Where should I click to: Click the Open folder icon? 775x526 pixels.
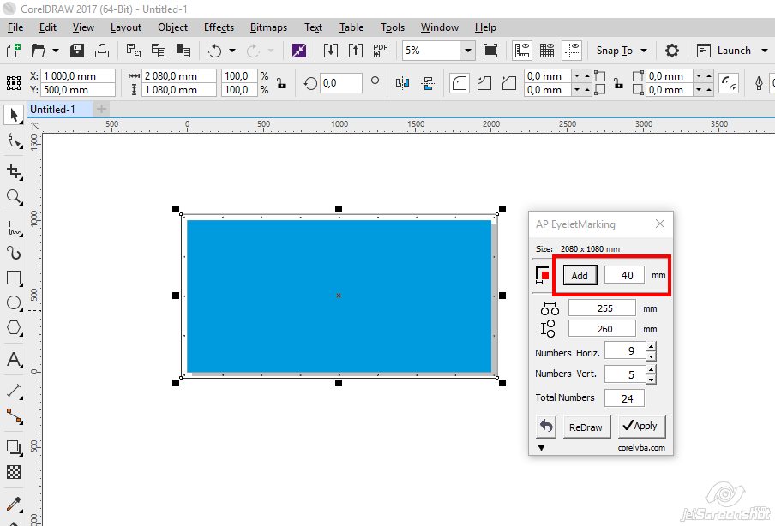[38, 51]
